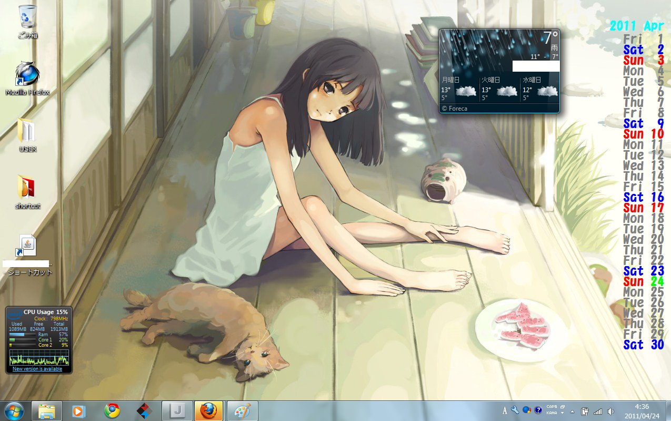Image resolution: width=671 pixels, height=421 pixels.
Task: Click the CPU history graph in gadget
Action: (39, 357)
